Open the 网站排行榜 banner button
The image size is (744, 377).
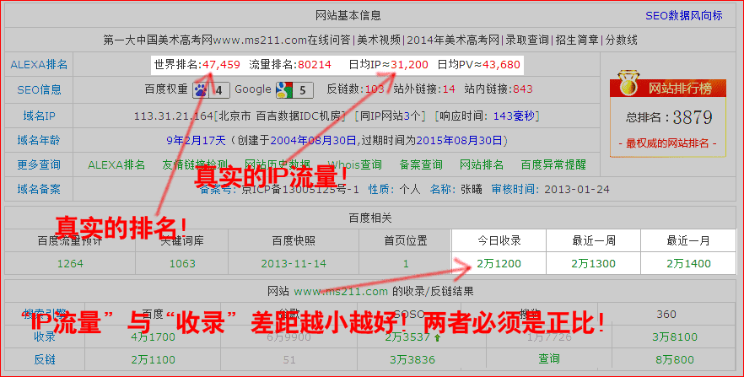[x=679, y=88]
